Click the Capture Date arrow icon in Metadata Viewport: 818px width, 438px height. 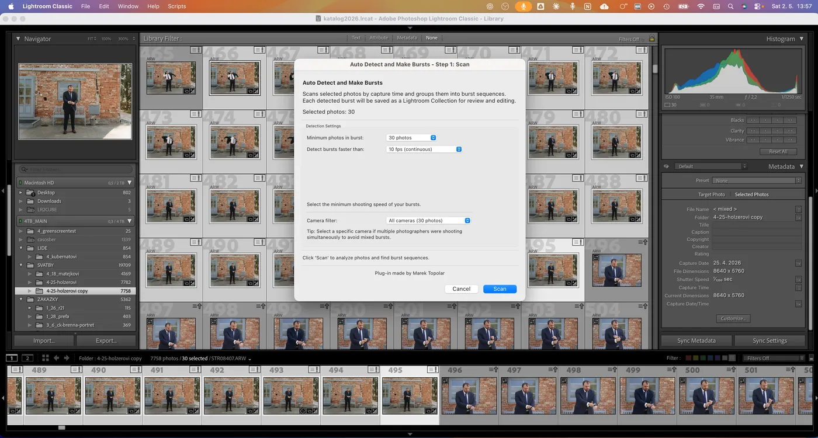pos(798,263)
